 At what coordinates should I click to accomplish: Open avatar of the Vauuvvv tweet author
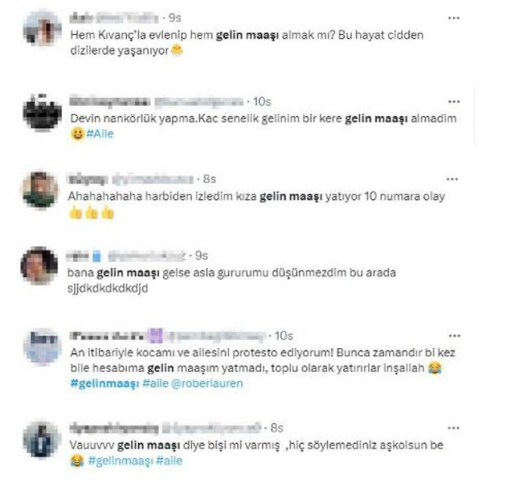pos(42,439)
